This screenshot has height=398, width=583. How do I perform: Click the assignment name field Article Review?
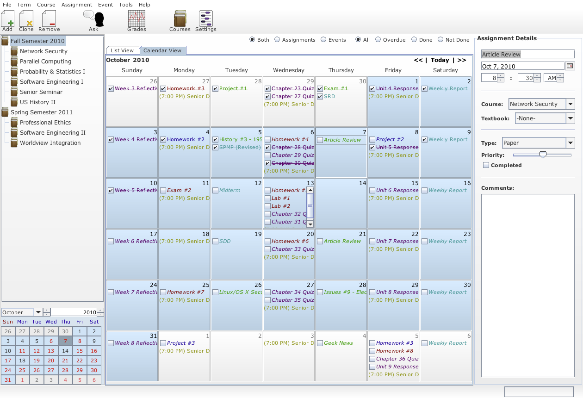[x=527, y=54]
